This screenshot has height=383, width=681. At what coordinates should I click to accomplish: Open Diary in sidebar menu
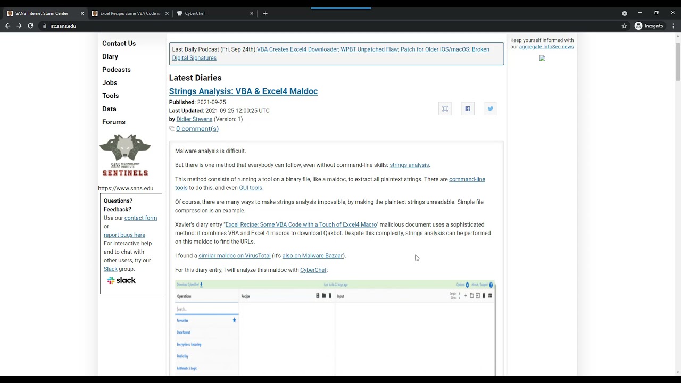(x=110, y=56)
